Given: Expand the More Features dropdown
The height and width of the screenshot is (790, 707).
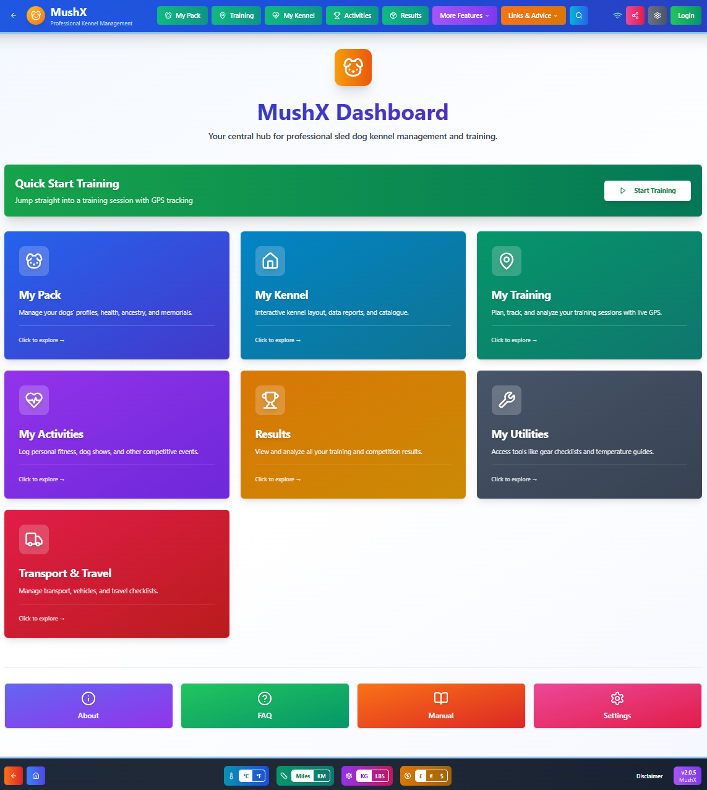Looking at the screenshot, I should pos(465,15).
